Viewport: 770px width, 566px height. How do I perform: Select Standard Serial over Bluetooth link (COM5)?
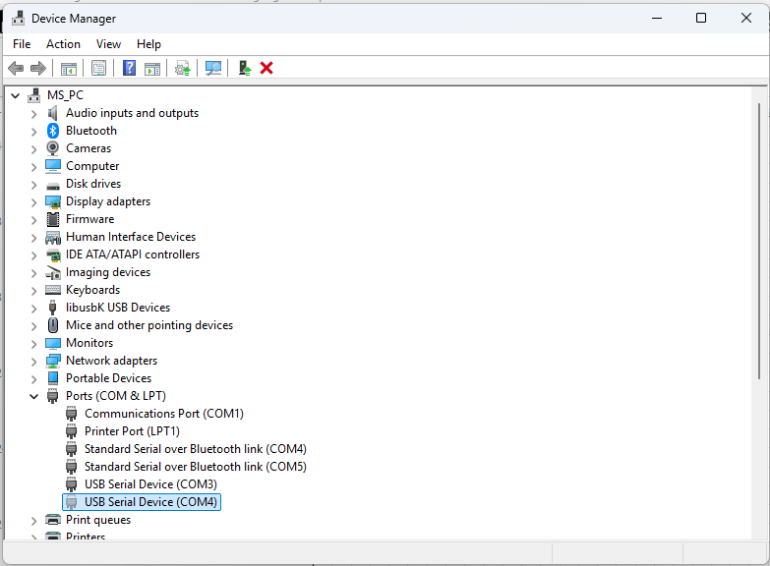click(x=196, y=467)
